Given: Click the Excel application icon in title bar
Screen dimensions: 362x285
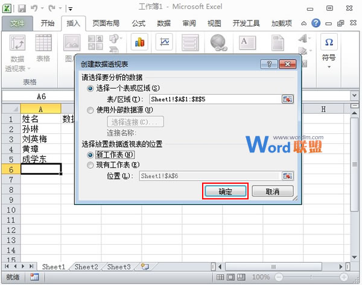Looking at the screenshot, I should click(7, 8).
